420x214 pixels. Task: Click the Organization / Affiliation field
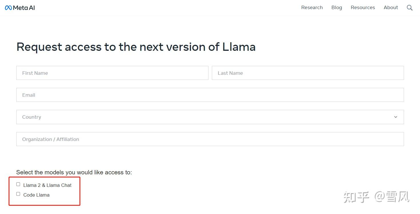210,139
